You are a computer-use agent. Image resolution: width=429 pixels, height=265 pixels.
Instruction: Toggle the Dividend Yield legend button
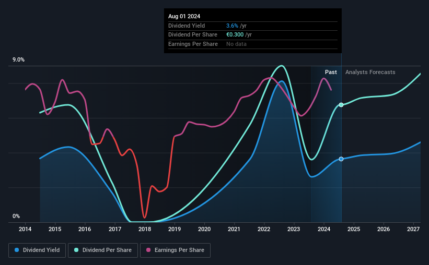pos(37,250)
